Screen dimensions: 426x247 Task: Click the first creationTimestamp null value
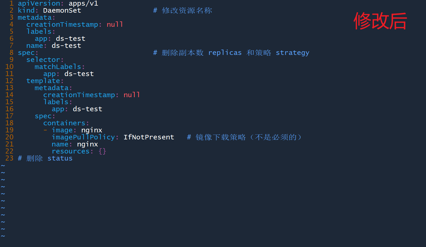coord(115,25)
